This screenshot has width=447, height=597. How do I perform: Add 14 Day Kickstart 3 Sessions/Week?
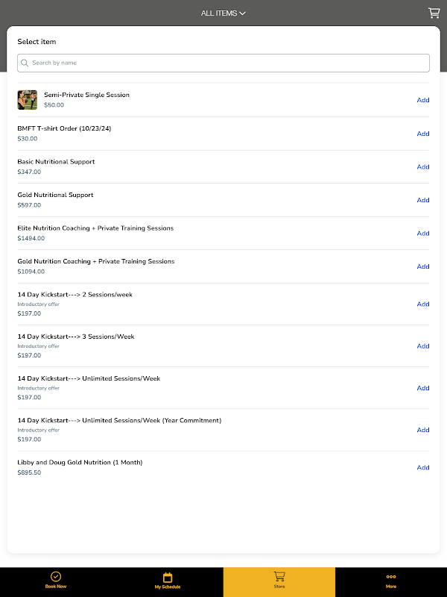pyautogui.click(x=423, y=346)
